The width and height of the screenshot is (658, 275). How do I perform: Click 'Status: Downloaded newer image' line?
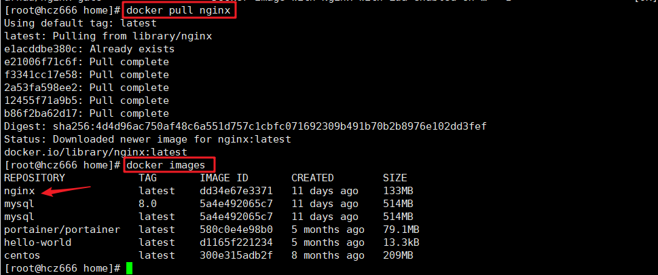147,139
